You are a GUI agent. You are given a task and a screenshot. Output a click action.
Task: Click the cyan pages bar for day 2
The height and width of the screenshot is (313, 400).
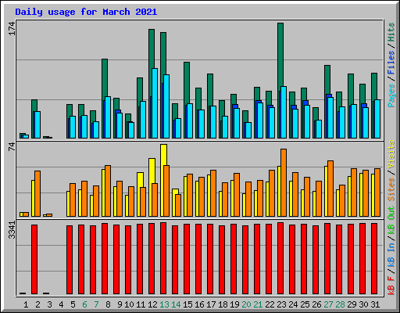tap(37, 124)
